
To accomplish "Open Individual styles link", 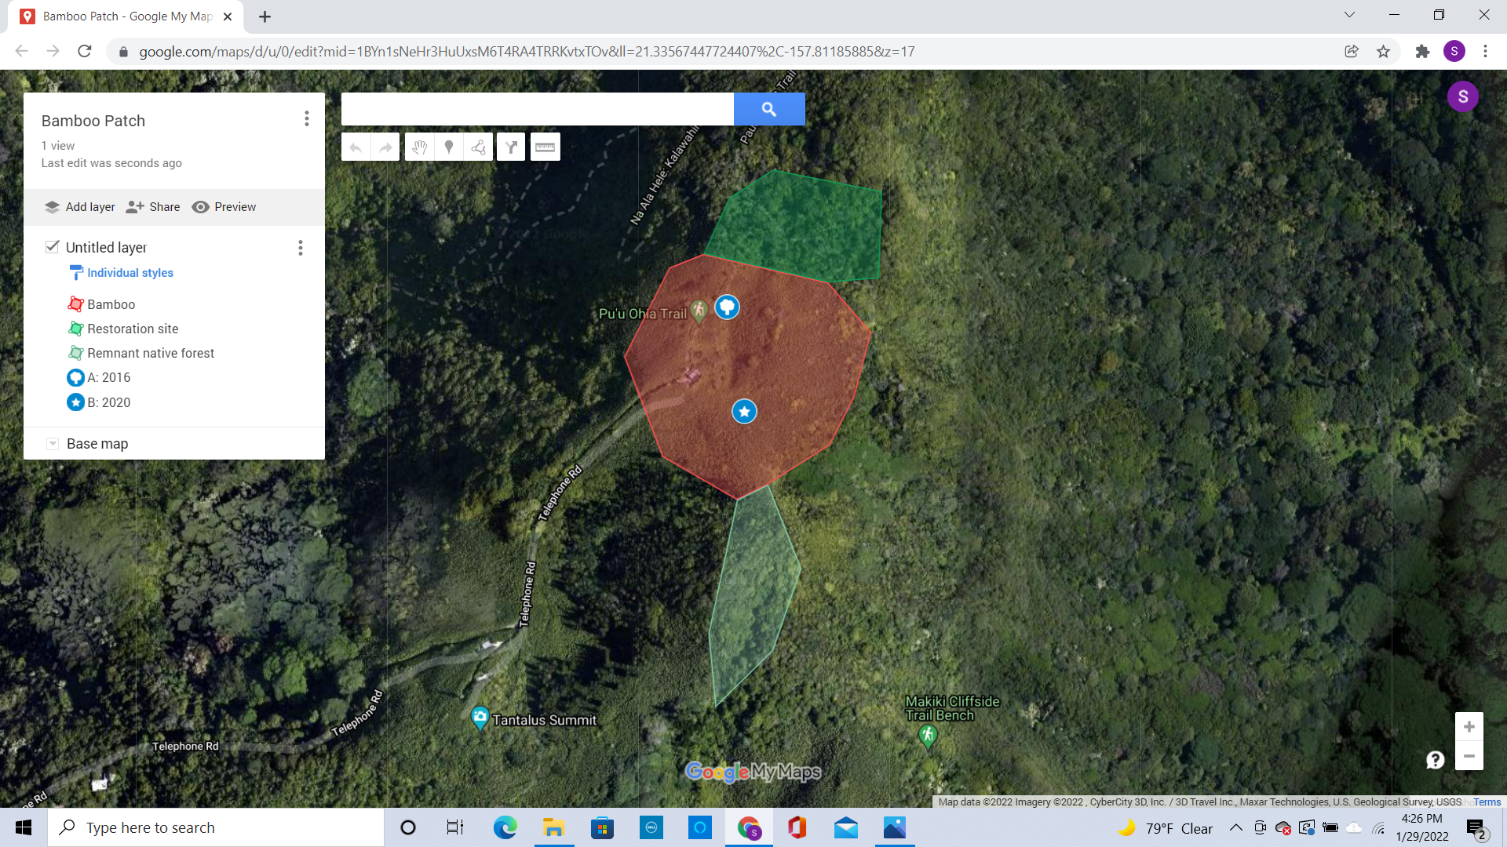I will pyautogui.click(x=130, y=273).
